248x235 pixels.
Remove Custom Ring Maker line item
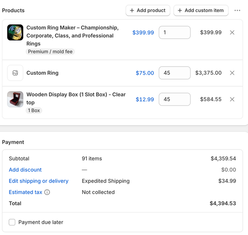(x=232, y=32)
